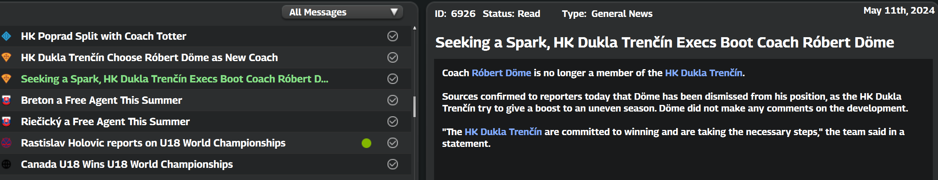Click Slovakia crest beside Riečický message
The image size is (938, 180).
6,121
